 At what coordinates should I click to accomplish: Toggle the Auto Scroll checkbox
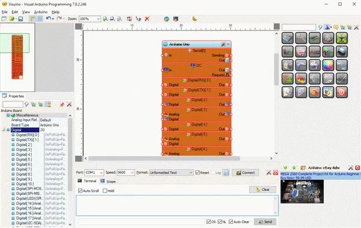pyautogui.click(x=81, y=191)
